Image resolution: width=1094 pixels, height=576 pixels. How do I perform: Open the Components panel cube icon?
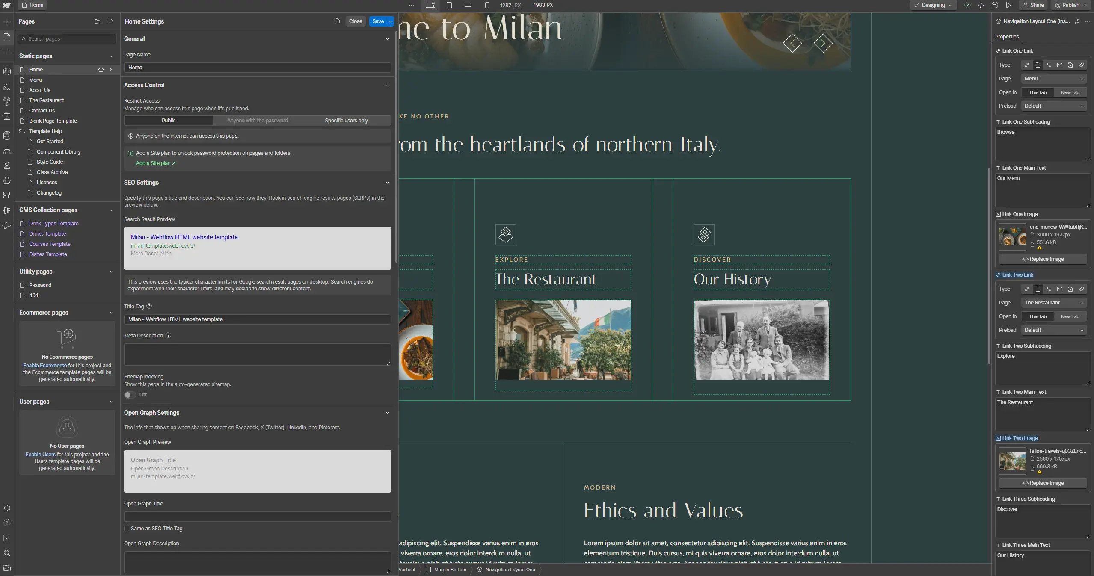click(x=7, y=71)
